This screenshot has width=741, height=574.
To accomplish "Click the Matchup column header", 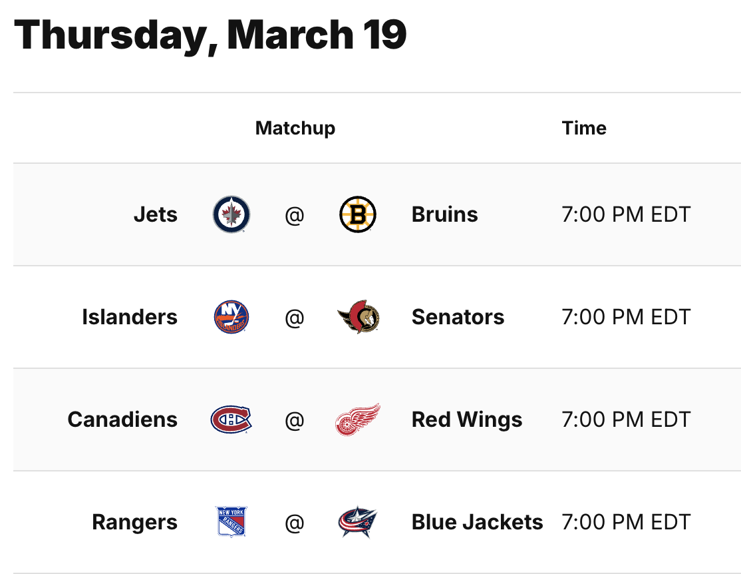I will point(295,128).
